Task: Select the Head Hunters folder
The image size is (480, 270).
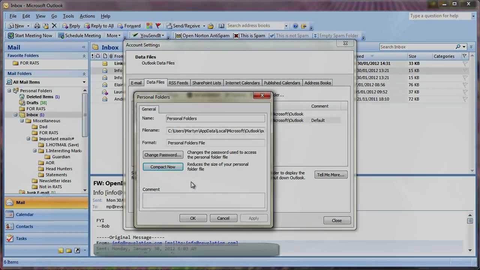Action: tap(59, 169)
